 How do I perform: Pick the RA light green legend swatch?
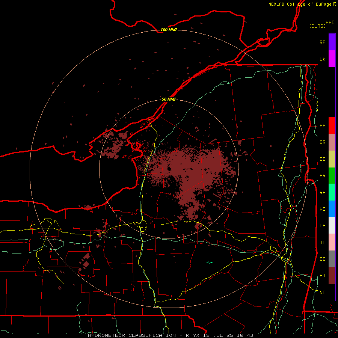(332, 192)
